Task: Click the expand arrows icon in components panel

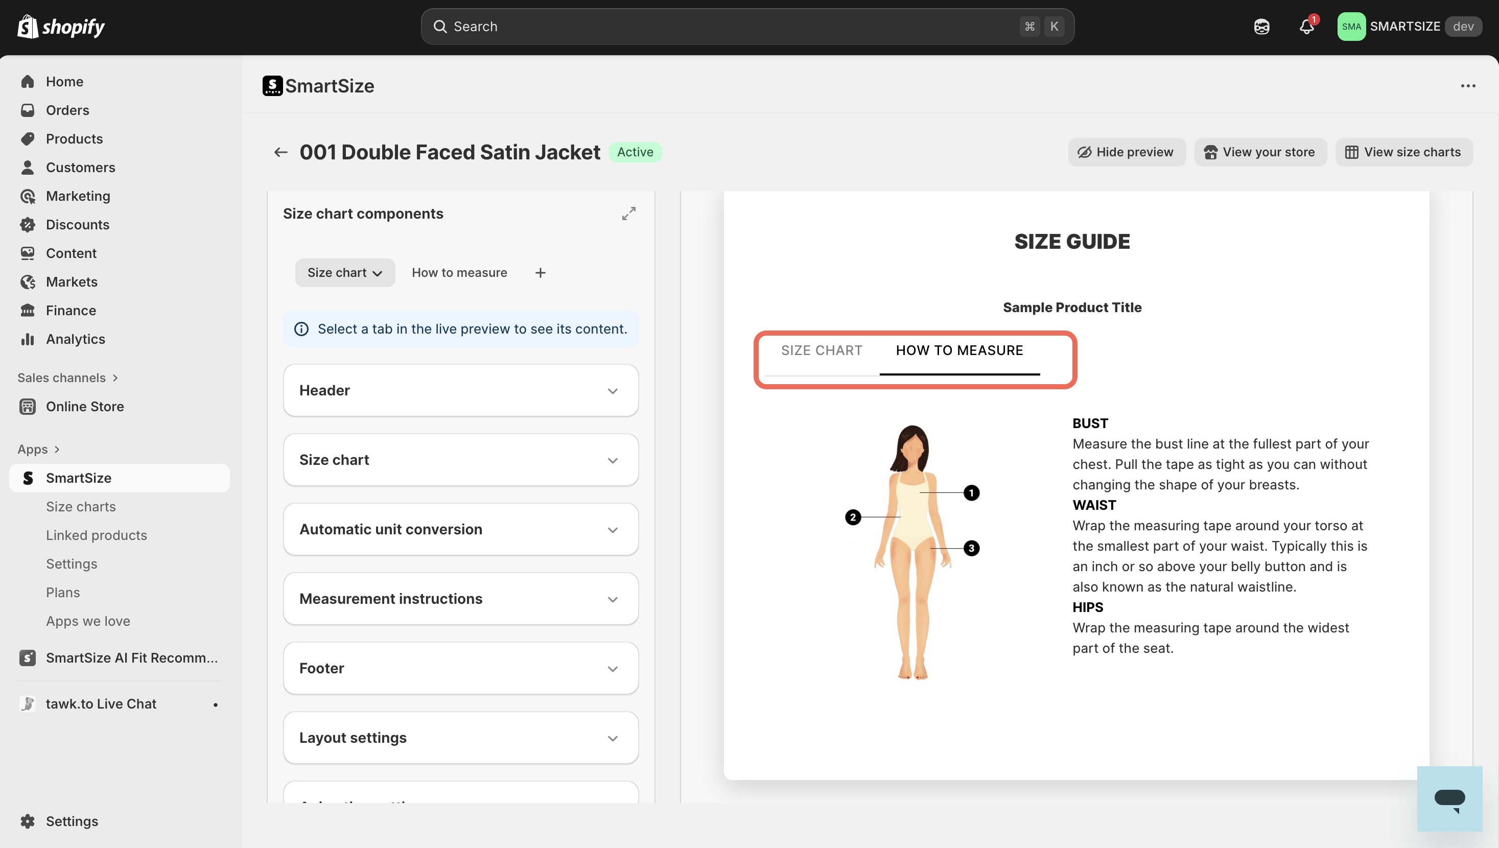Action: [x=628, y=214]
